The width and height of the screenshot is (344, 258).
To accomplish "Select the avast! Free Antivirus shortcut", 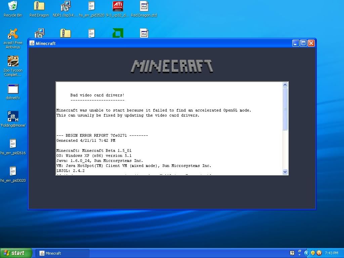I will coord(13,39).
